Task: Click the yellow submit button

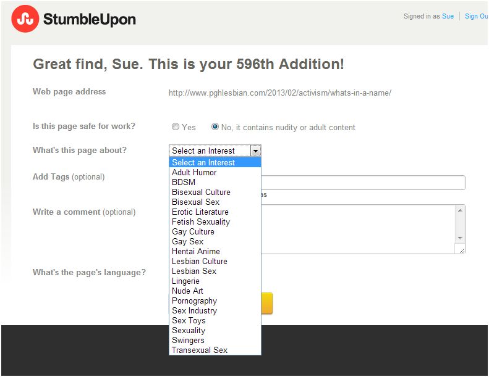Action: [x=266, y=303]
